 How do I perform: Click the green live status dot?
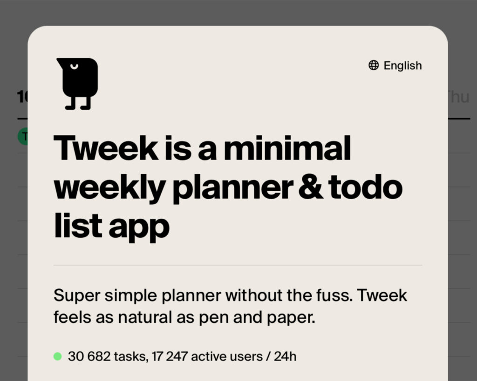coord(58,357)
